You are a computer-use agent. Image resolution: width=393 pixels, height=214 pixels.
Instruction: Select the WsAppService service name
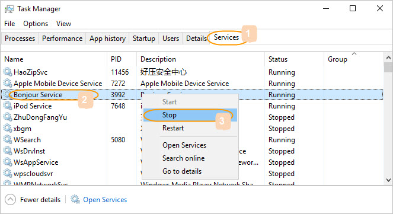36,162
